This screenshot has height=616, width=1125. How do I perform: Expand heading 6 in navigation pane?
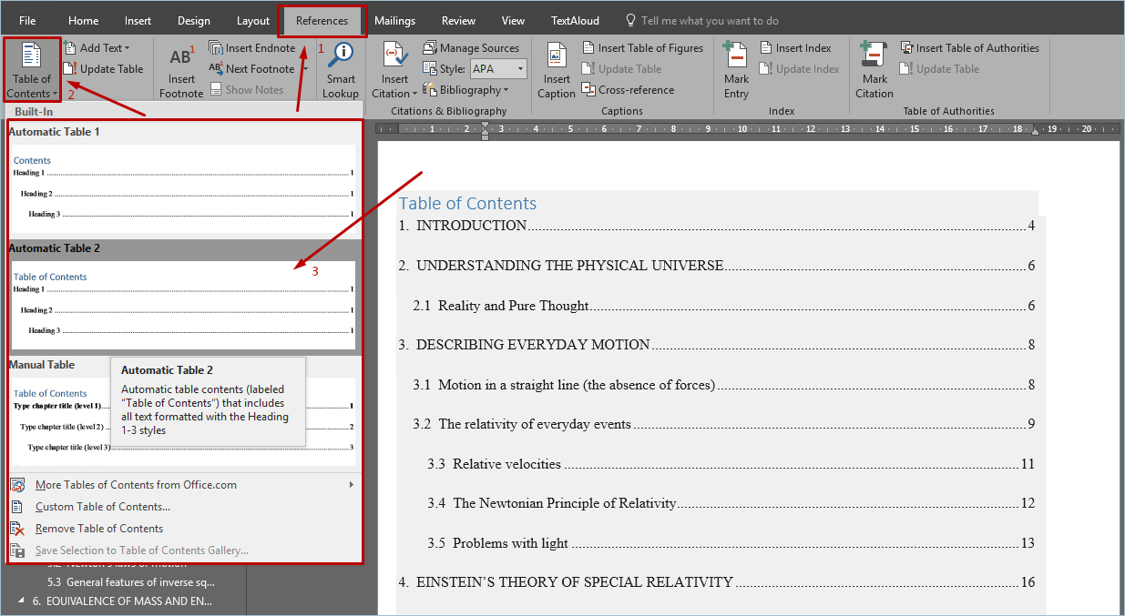(x=22, y=601)
